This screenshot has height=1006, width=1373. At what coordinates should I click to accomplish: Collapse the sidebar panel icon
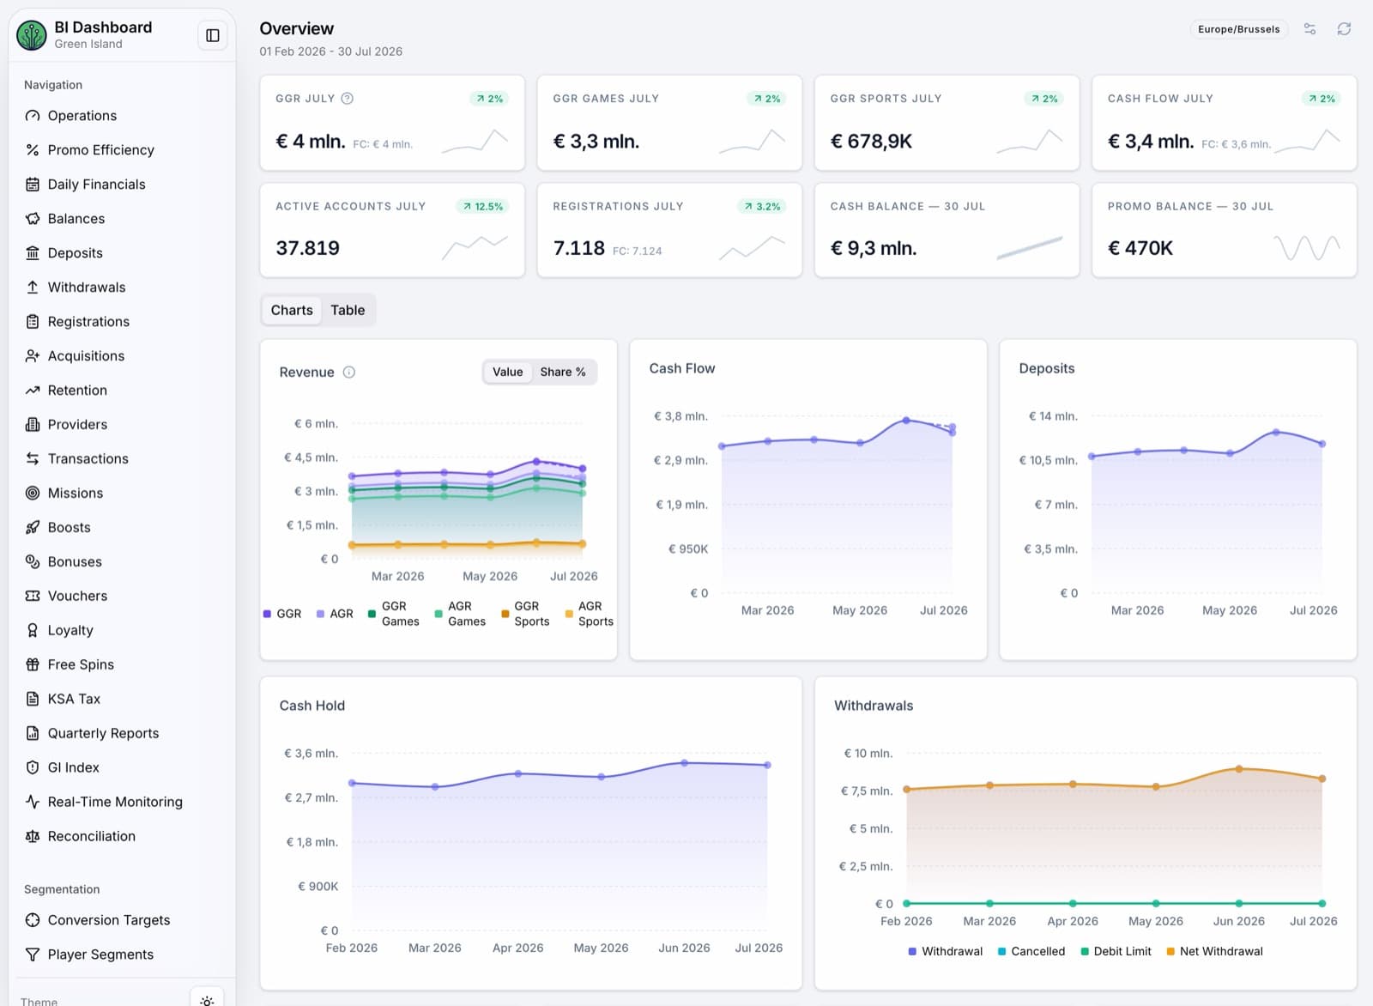pyautogui.click(x=213, y=35)
